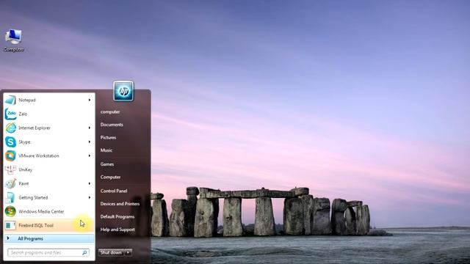Open the All Programs list
The image size is (470, 264).
coord(49,238)
